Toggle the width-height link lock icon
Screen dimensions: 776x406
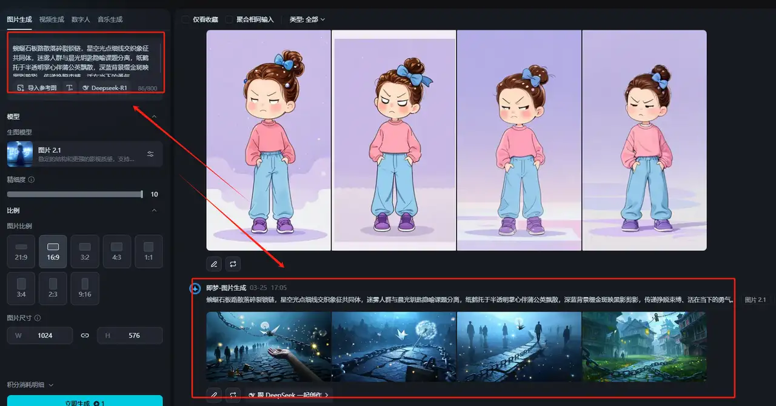tap(85, 336)
